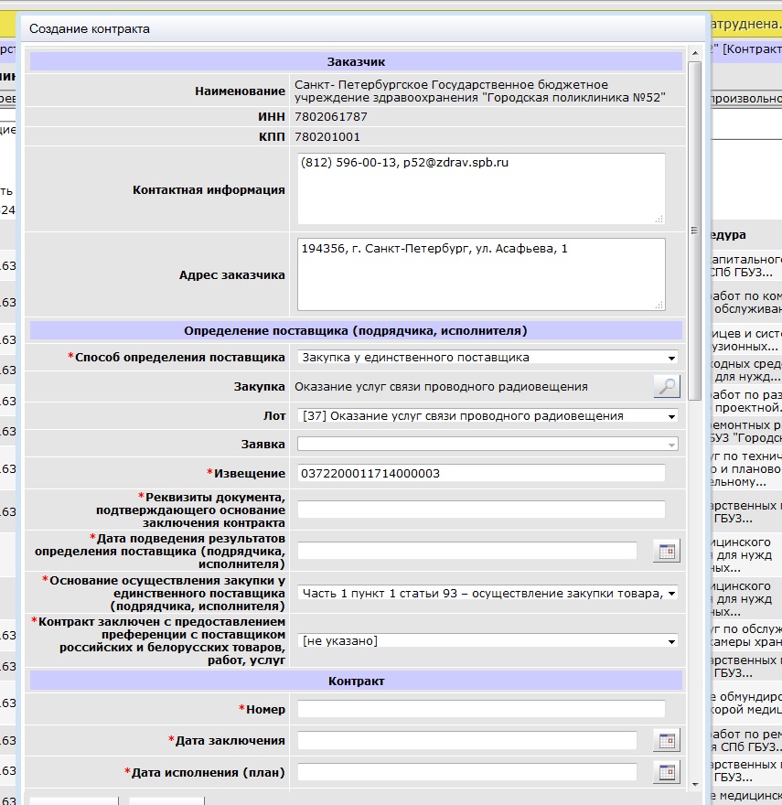This screenshot has height=805, width=782.
Task: Click the Дата заключения date field
Action: point(467,740)
